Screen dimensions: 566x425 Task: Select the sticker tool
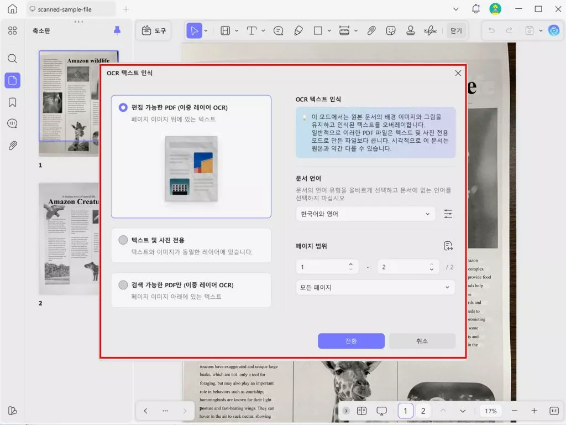coord(391,31)
